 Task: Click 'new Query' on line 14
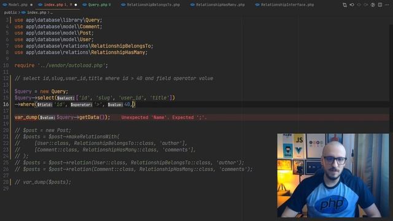(x=53, y=91)
